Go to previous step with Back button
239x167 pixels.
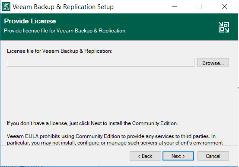[145, 156]
